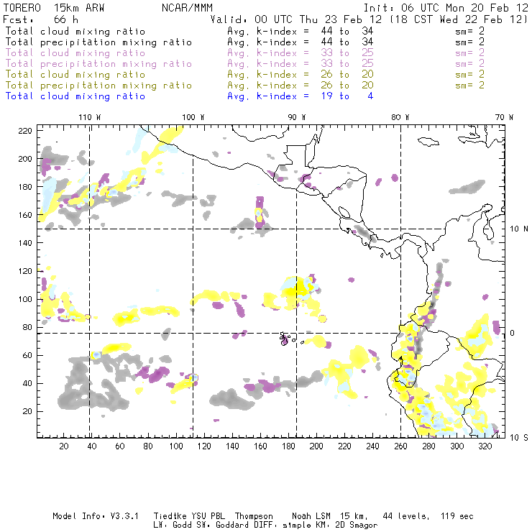
Task: Click the '80' tick on the vertical axis
Action: point(27,327)
